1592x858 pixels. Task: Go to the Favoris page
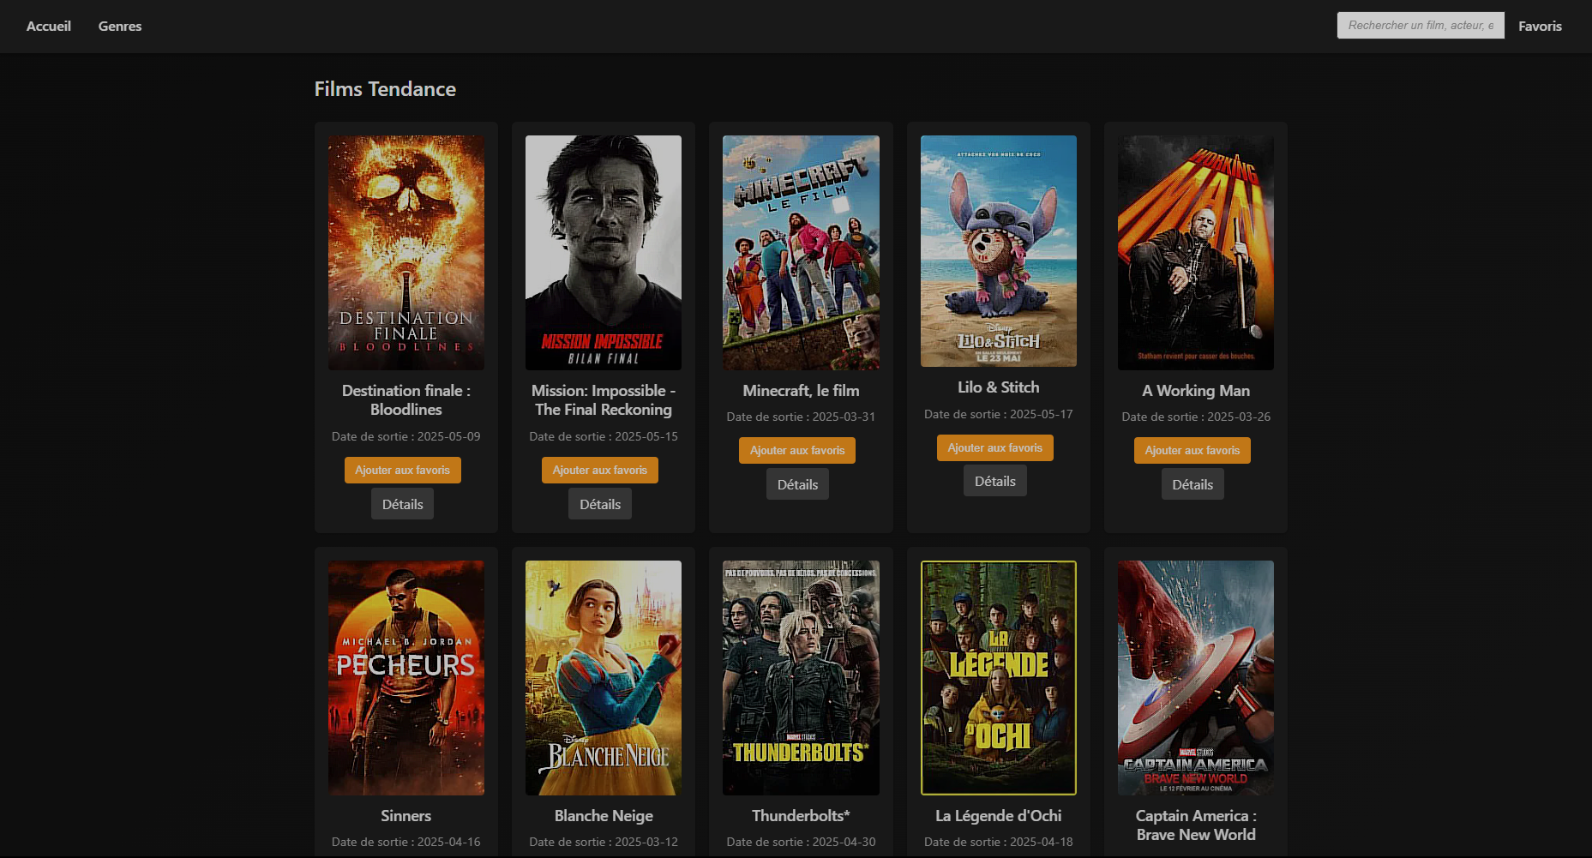click(x=1540, y=26)
